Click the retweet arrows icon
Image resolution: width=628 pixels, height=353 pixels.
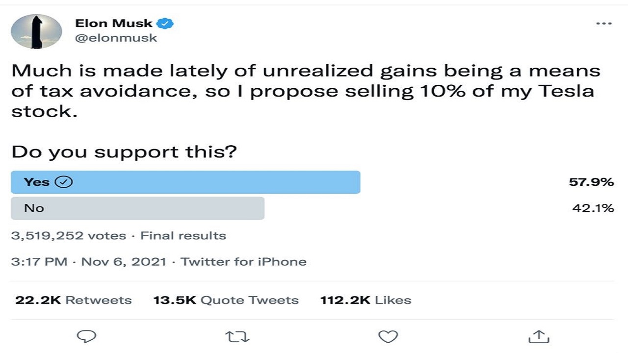point(237,336)
